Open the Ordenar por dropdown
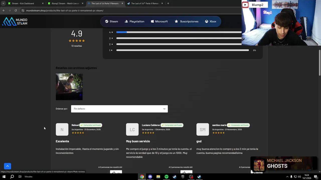Screen dimensions: 321x180 coord(119,109)
